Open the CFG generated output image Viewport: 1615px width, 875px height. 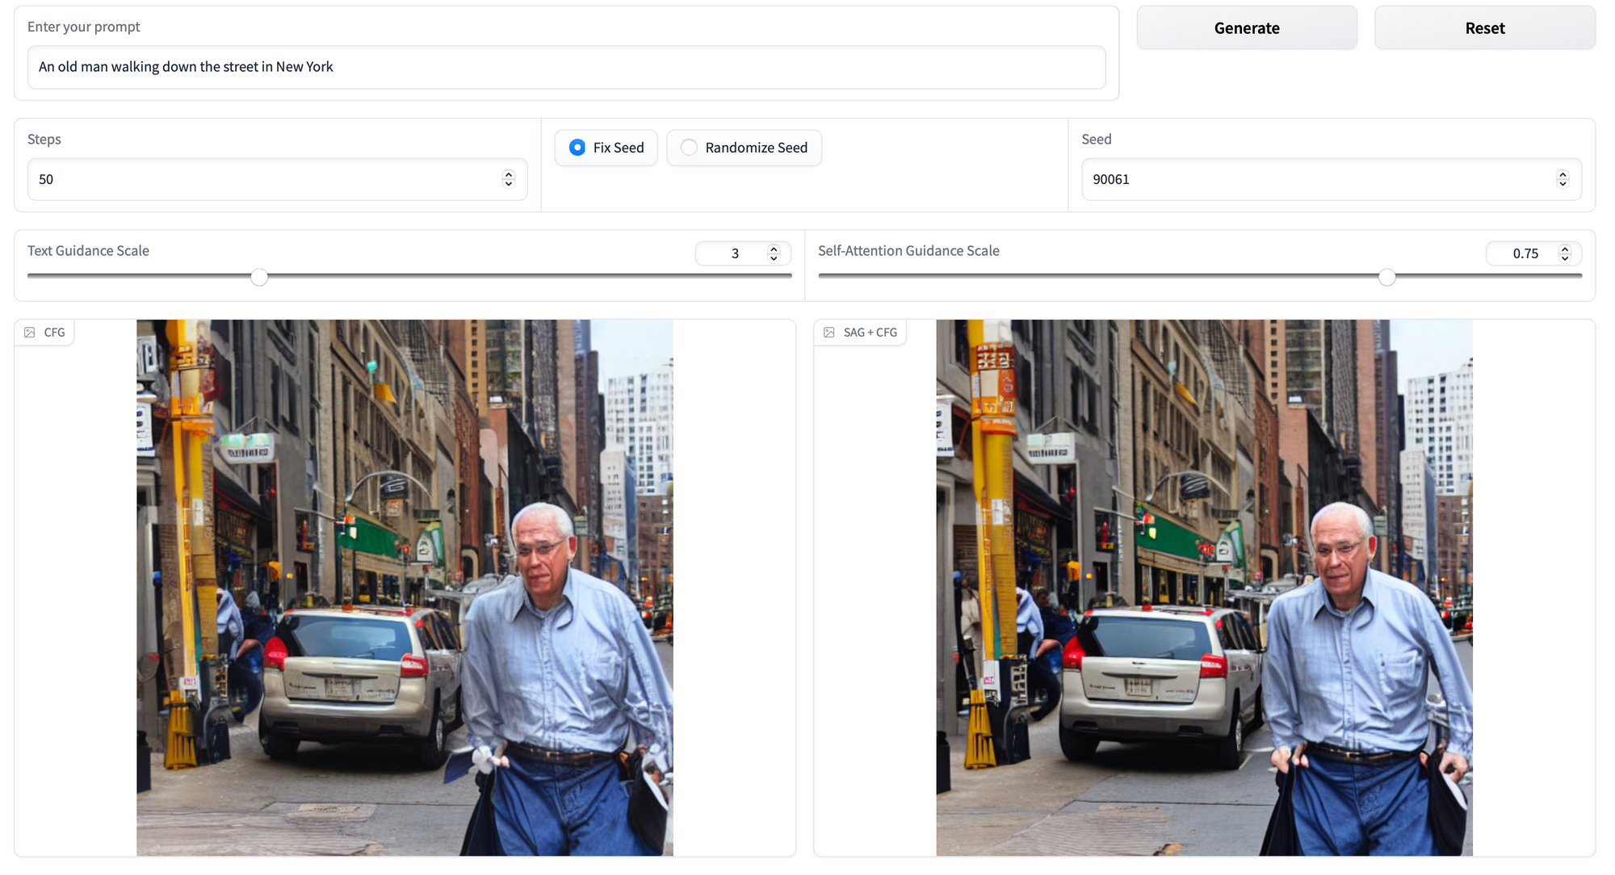405,588
